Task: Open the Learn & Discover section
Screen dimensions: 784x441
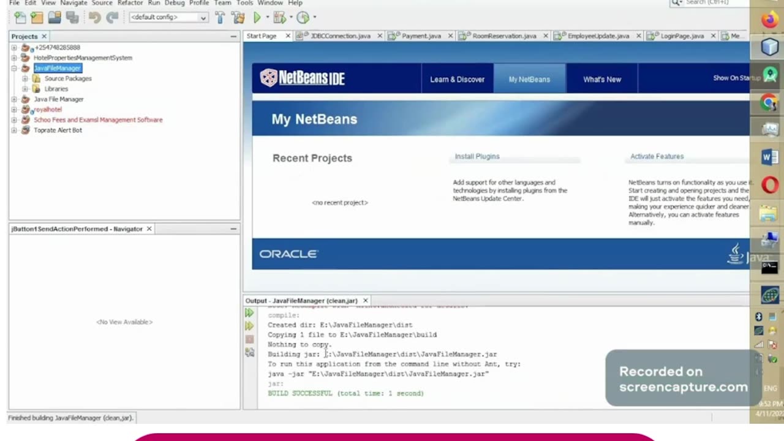Action: 457,79
